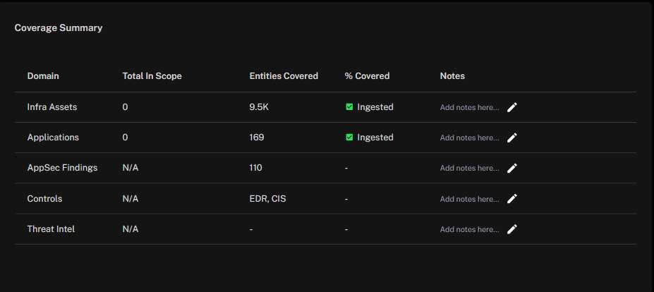Add notes in Applications row field
Screen dimensions: 654x292
(x=469, y=138)
